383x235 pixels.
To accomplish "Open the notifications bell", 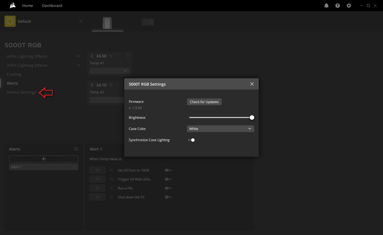I will tap(326, 6).
